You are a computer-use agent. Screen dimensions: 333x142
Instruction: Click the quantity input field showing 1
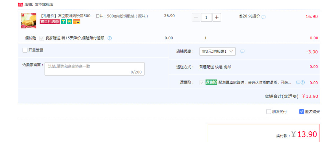206,18
